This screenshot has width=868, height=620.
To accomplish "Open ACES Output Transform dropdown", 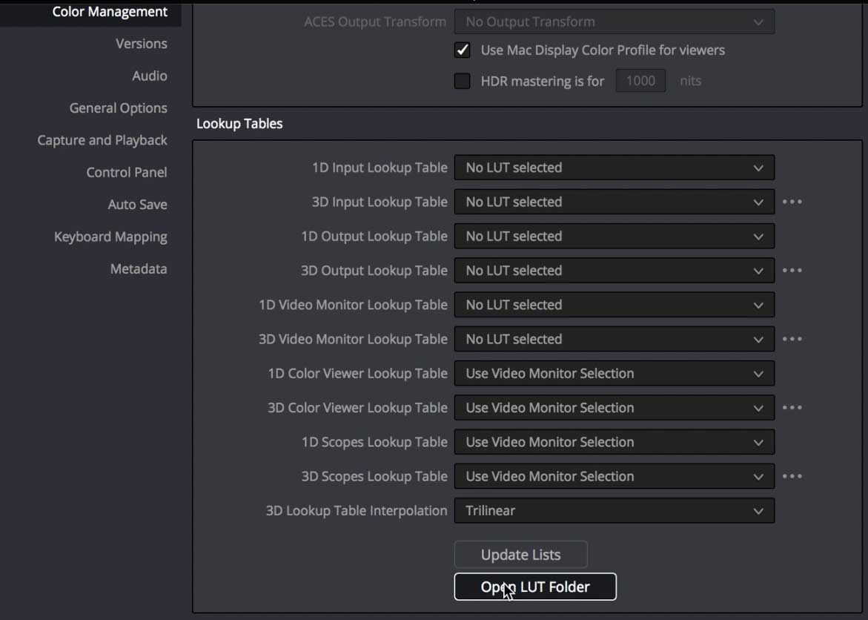I will pyautogui.click(x=614, y=22).
